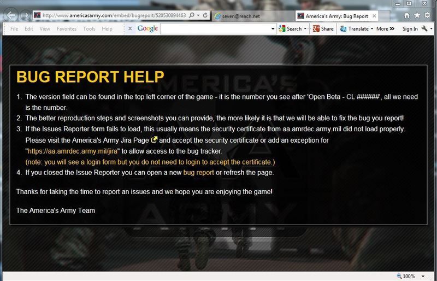
Task: Click the BUG REPORT HELP heading
Action: coord(90,77)
